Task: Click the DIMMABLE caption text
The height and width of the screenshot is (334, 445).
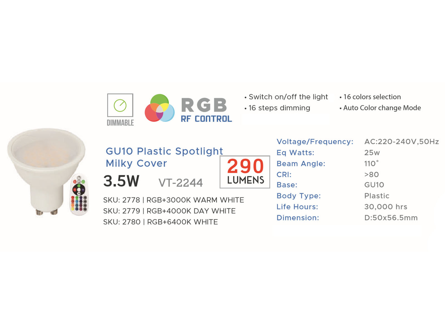Action: pos(120,122)
